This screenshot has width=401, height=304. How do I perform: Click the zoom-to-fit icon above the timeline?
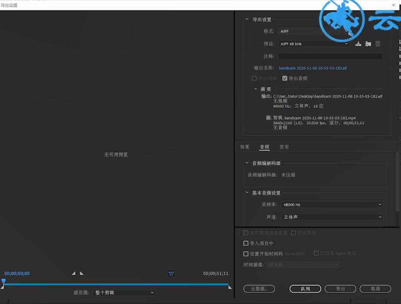(x=171, y=274)
